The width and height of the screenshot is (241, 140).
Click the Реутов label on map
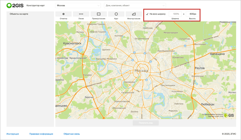(x=200, y=68)
